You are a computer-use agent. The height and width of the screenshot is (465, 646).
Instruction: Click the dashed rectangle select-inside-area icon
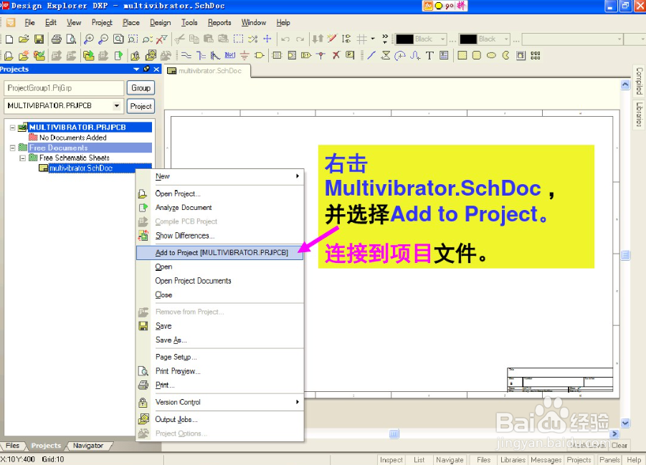pyautogui.click(x=238, y=39)
